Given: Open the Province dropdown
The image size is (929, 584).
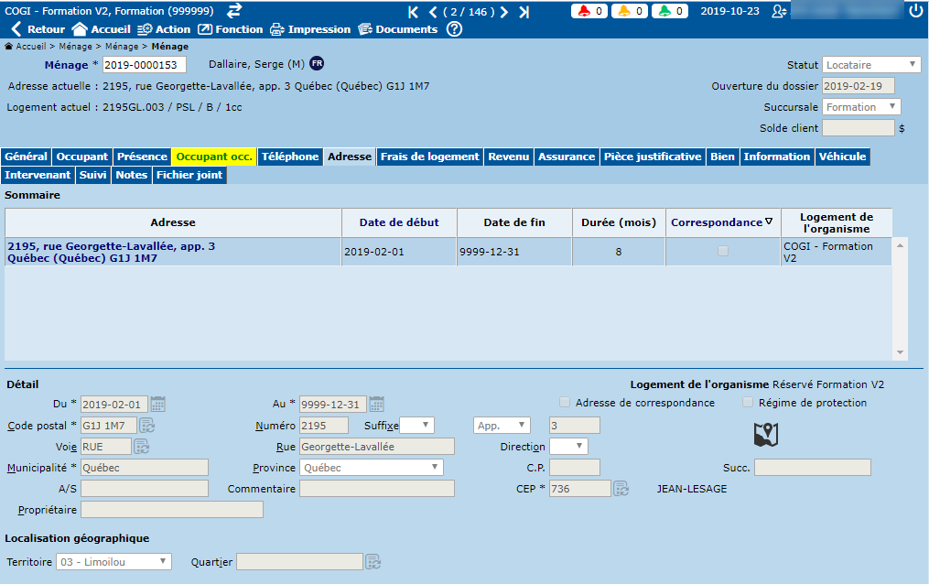Looking at the screenshot, I should (x=372, y=468).
